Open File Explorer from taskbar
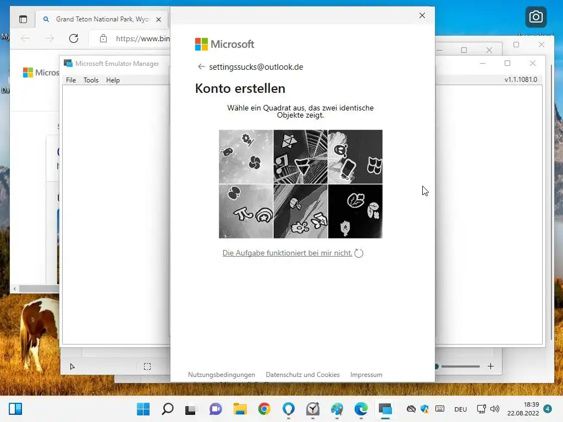The height and width of the screenshot is (422, 563). 240,409
